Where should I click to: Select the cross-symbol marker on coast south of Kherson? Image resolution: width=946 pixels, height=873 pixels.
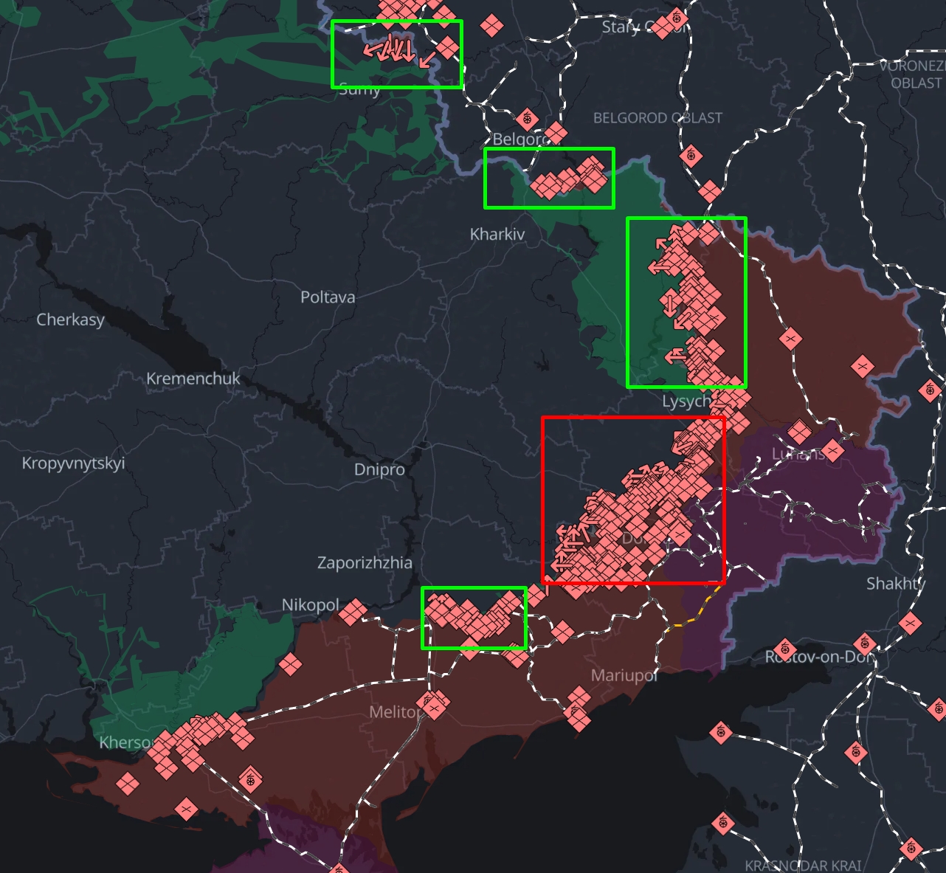186,810
